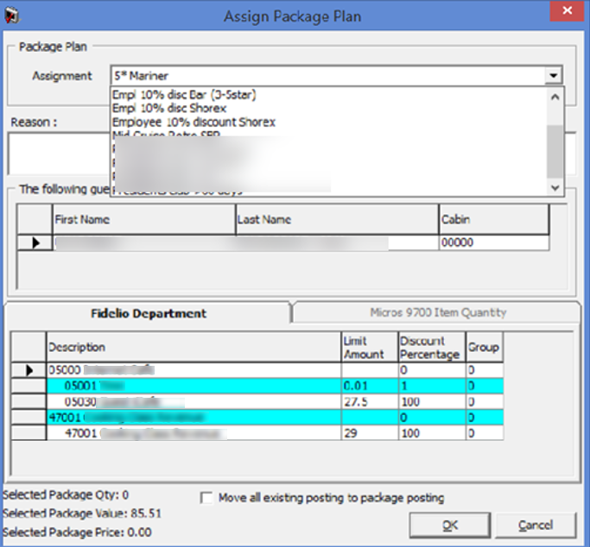Click the Cabin column header

493,219
